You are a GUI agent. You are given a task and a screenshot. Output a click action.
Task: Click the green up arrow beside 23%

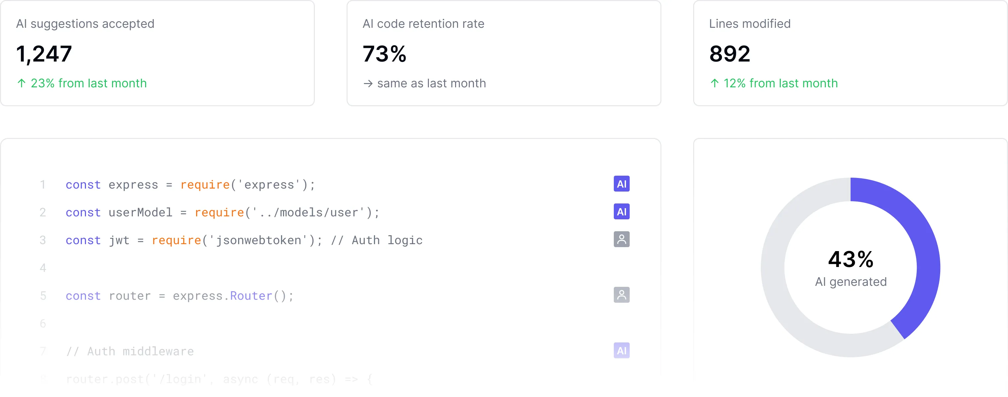point(21,83)
